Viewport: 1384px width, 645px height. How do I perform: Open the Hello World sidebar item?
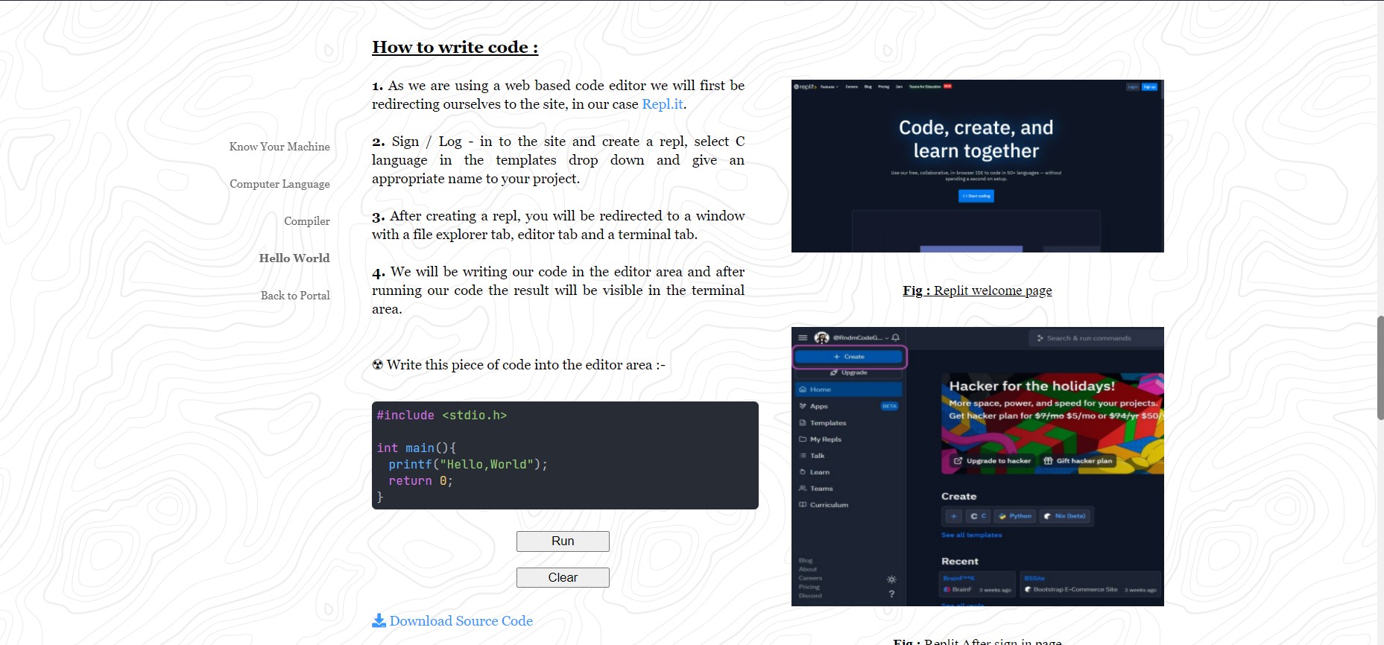click(x=294, y=258)
